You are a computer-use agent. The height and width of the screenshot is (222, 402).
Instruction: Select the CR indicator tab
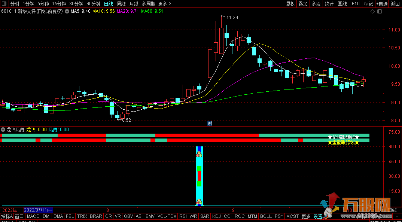[x=109, y=216]
